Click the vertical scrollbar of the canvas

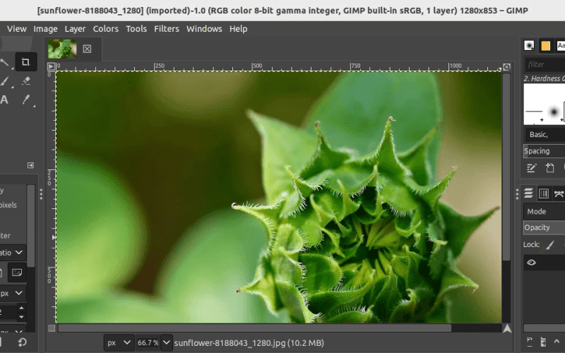[x=506, y=167]
